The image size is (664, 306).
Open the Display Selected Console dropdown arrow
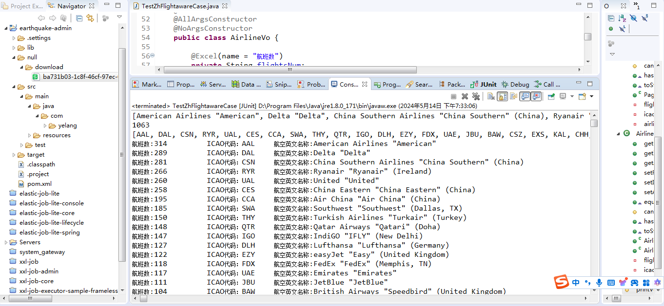tap(571, 96)
